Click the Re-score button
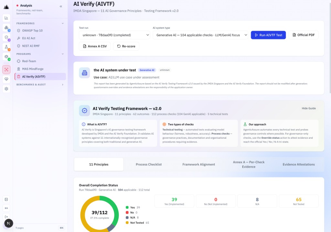 pyautogui.click(x=126, y=46)
